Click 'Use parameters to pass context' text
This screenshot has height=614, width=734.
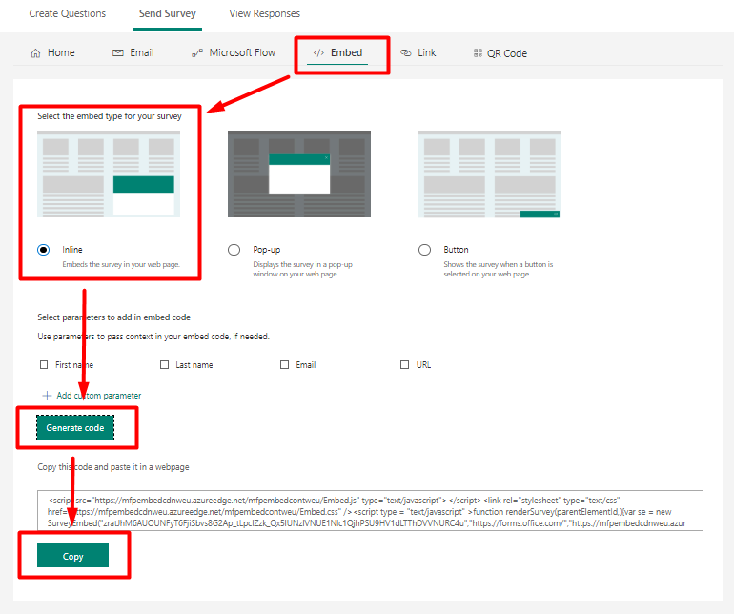(x=153, y=337)
